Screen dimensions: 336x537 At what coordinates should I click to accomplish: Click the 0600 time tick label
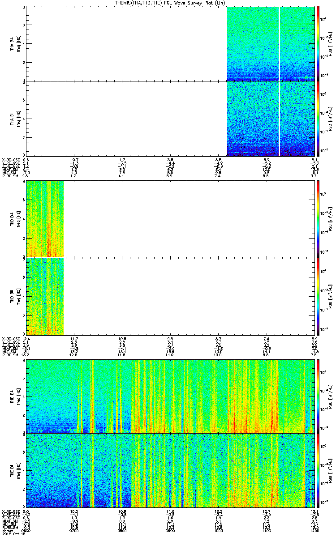click(x=26, y=531)
